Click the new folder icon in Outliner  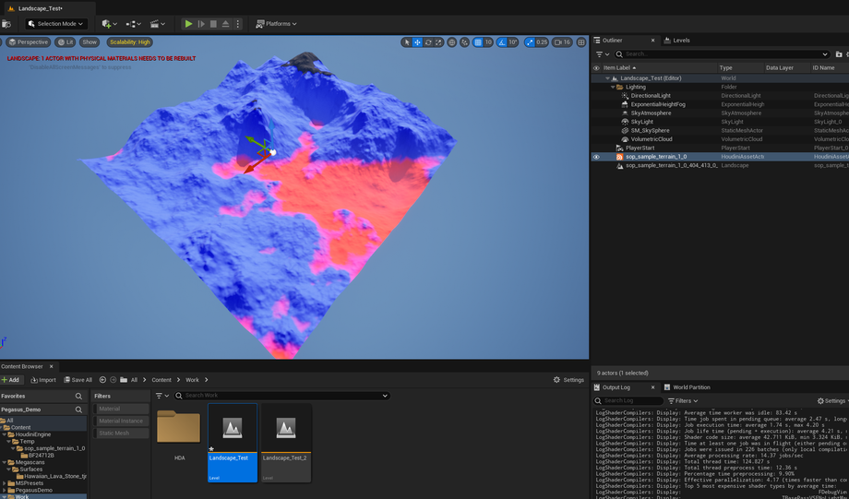point(838,54)
